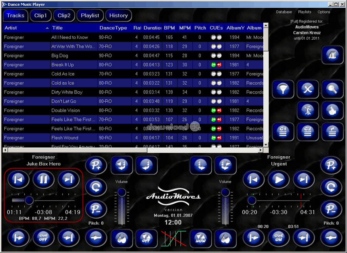The image size is (347, 253).
Task: Toggle headphone monitoring for the right deck
Action: click(225, 238)
